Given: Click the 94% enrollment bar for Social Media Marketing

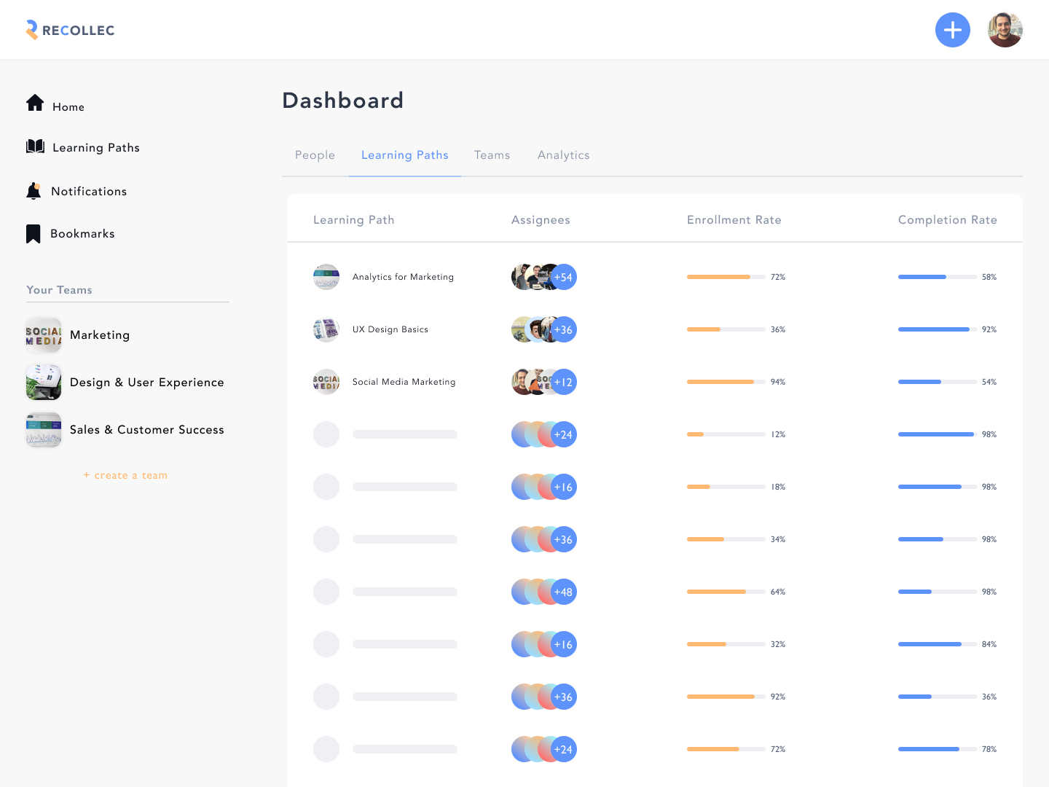Looking at the screenshot, I should point(726,382).
